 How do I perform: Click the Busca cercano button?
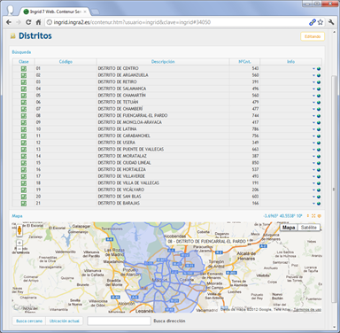click(29, 321)
